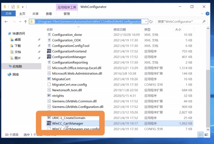Click the file list scrollbar thumb
This screenshot has height=144, width=214.
(x=208, y=98)
